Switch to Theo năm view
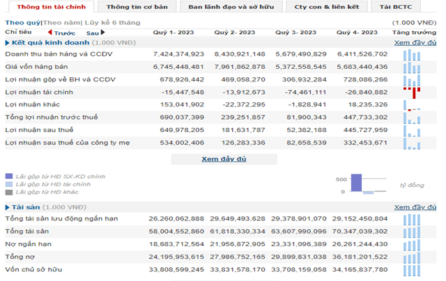The height and width of the screenshot is (281, 446). click(x=61, y=23)
